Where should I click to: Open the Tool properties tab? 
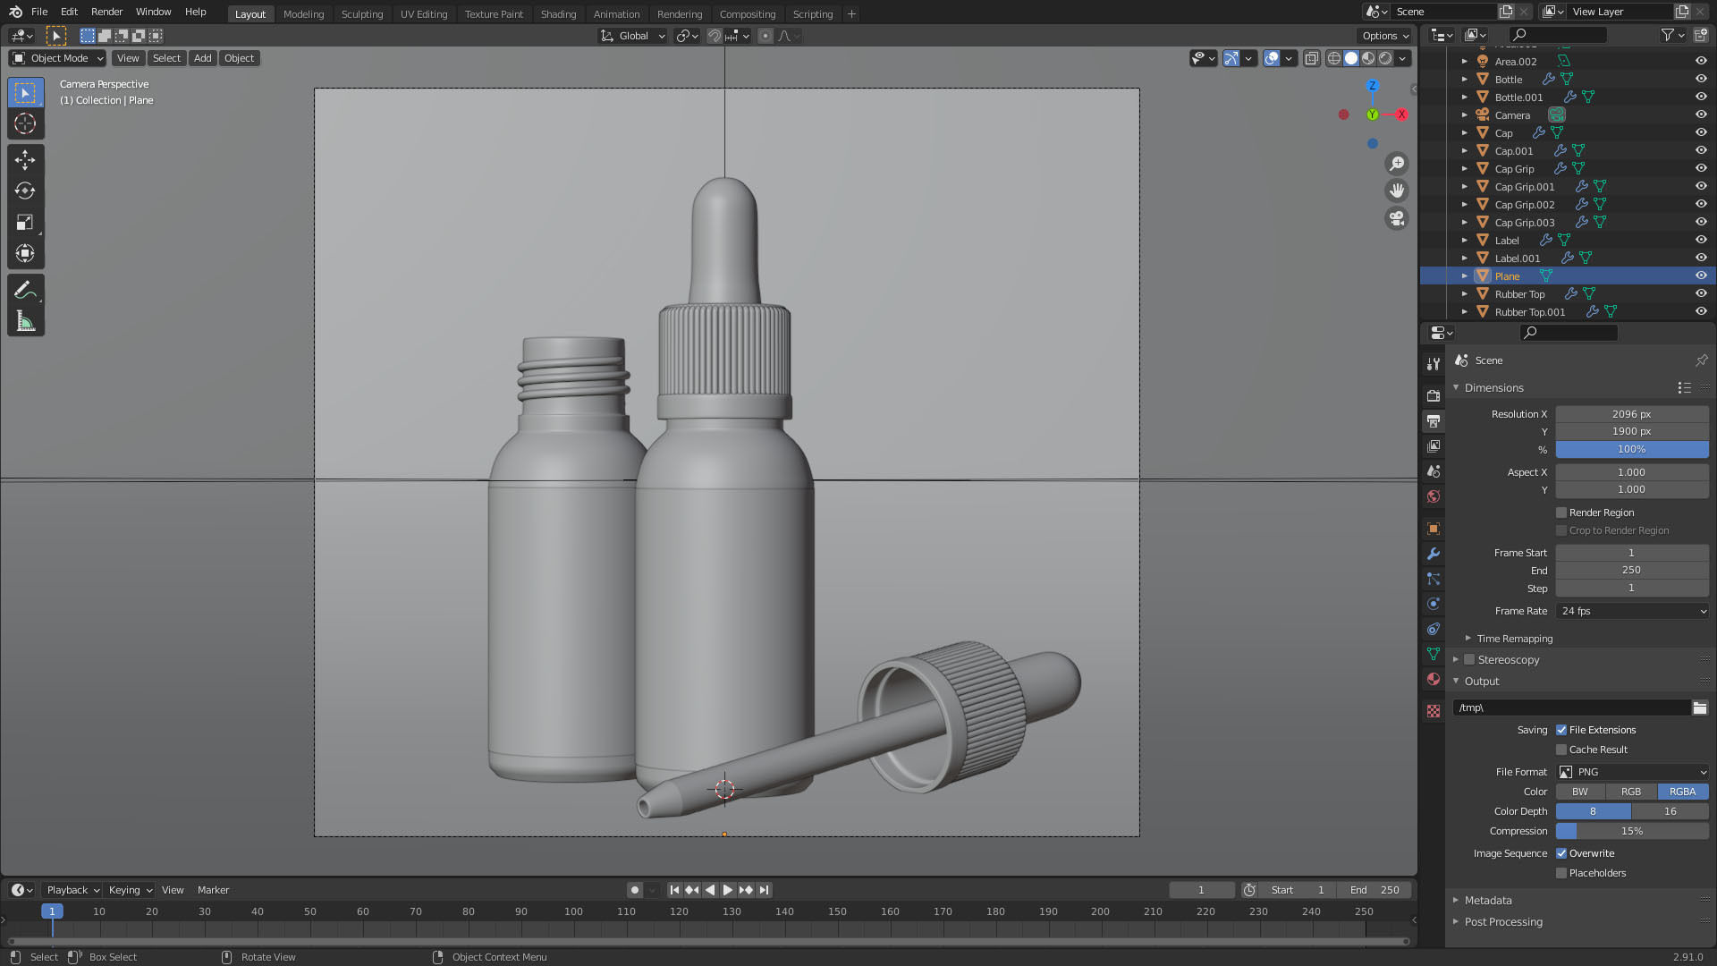(x=1434, y=364)
